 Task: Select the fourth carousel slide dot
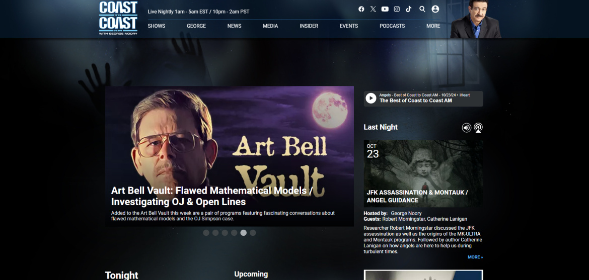[x=234, y=233]
